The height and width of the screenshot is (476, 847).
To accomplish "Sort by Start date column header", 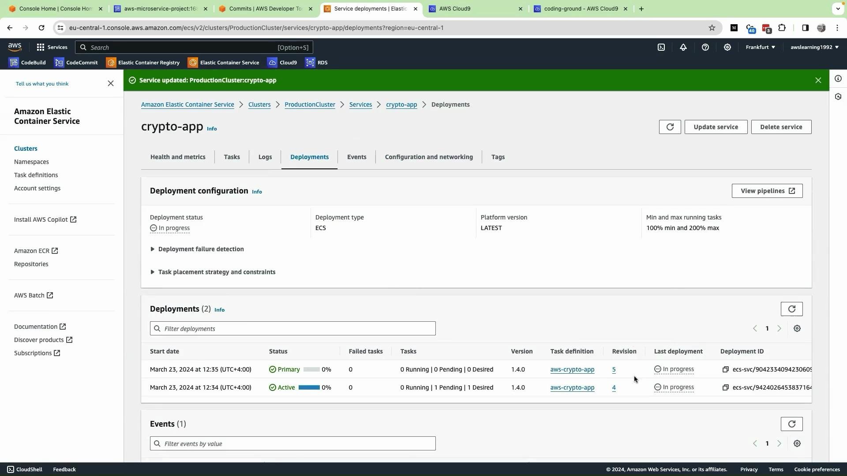I will [165, 351].
